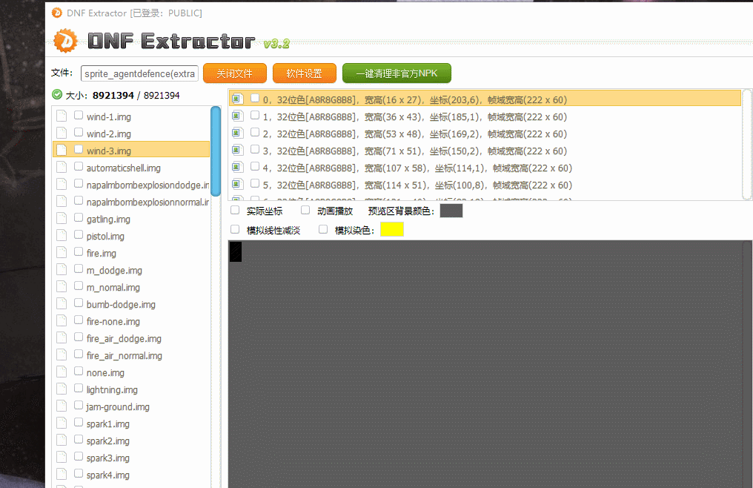Click the green size status check icon
This screenshot has width=753, height=488.
coord(57,95)
